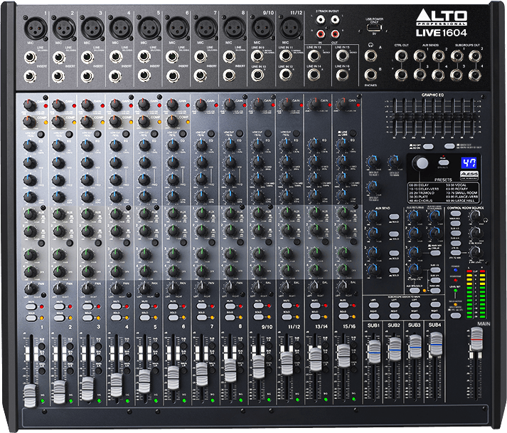Viewport: 507px width, 433px height.
Task: Click the channel 1 fader
Action: click(x=30, y=395)
